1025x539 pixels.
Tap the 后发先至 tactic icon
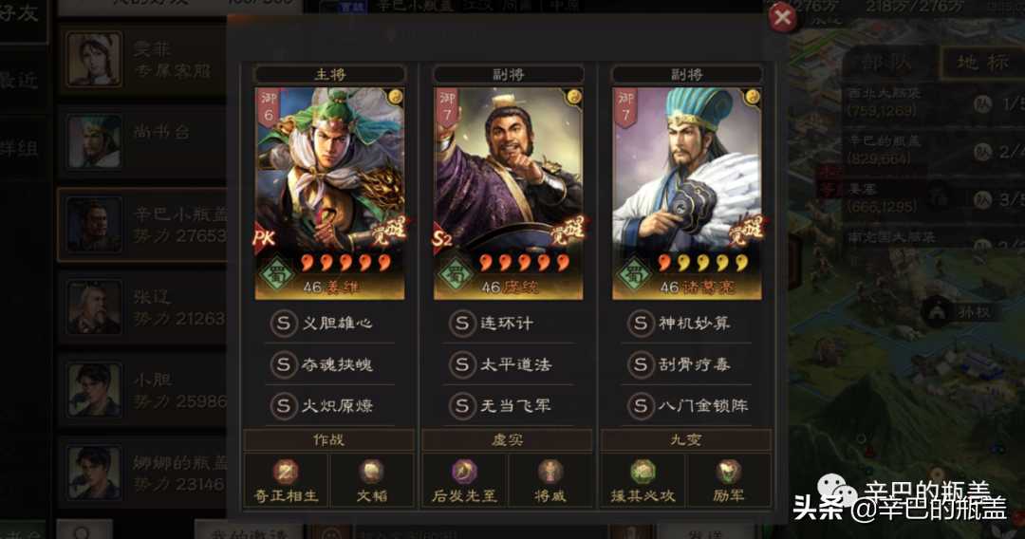click(x=464, y=472)
